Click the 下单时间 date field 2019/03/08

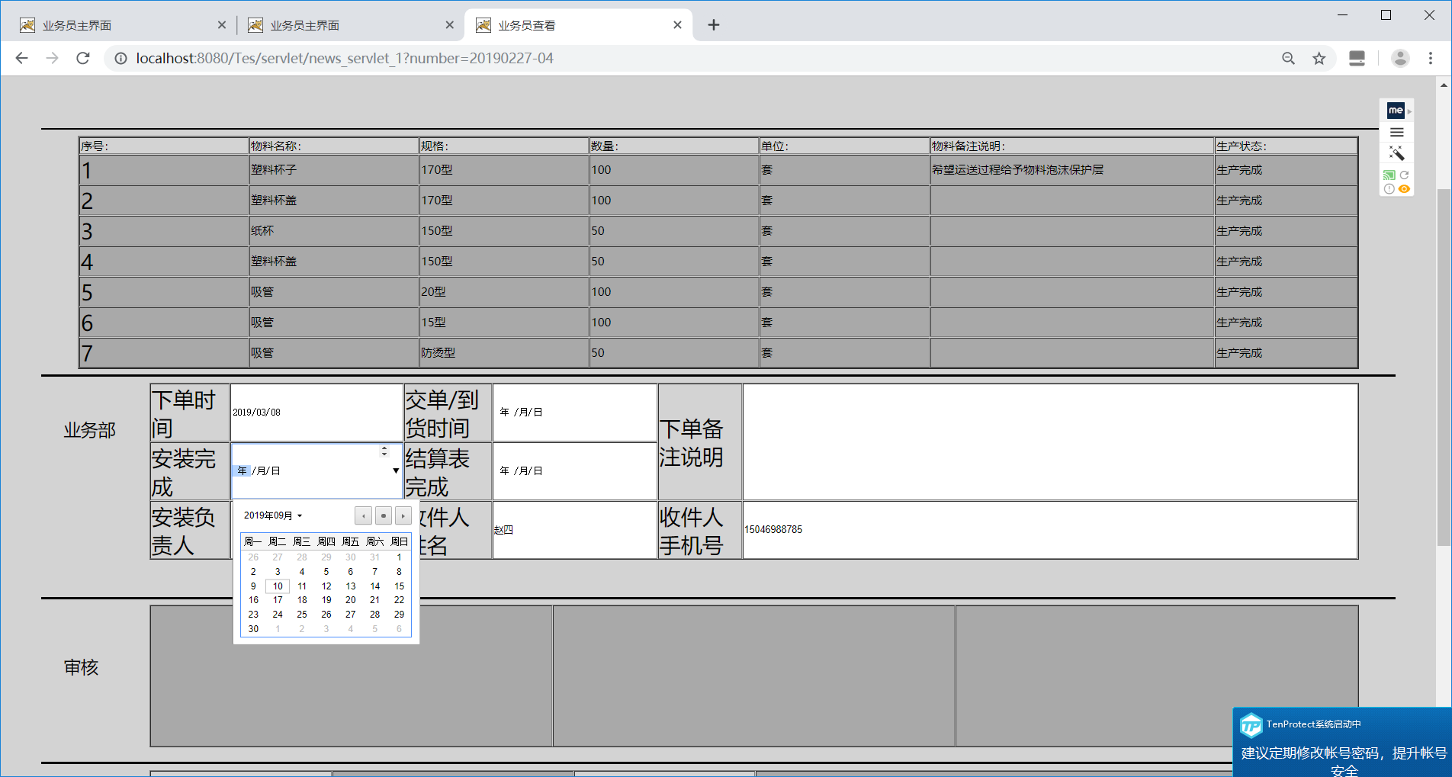point(316,413)
